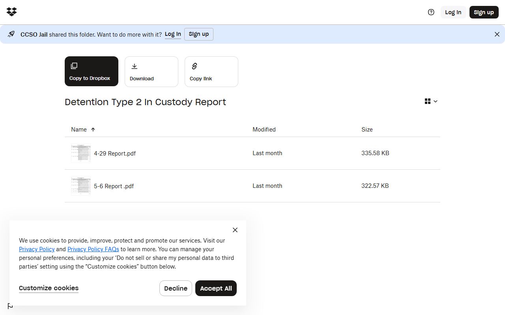This screenshot has width=505, height=315.
Task: Click the Detention Type 2 In Custody Report title
Action: (x=145, y=102)
